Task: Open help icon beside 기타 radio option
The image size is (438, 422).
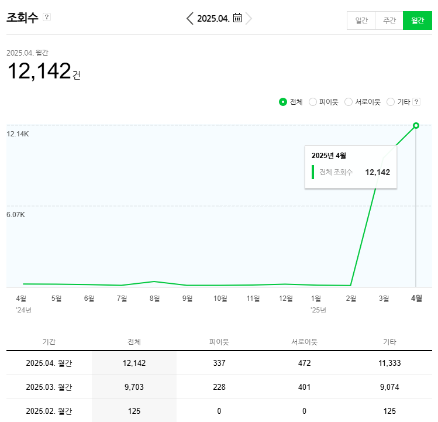Action: [x=416, y=102]
